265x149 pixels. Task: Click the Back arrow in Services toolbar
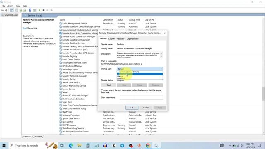2,10
